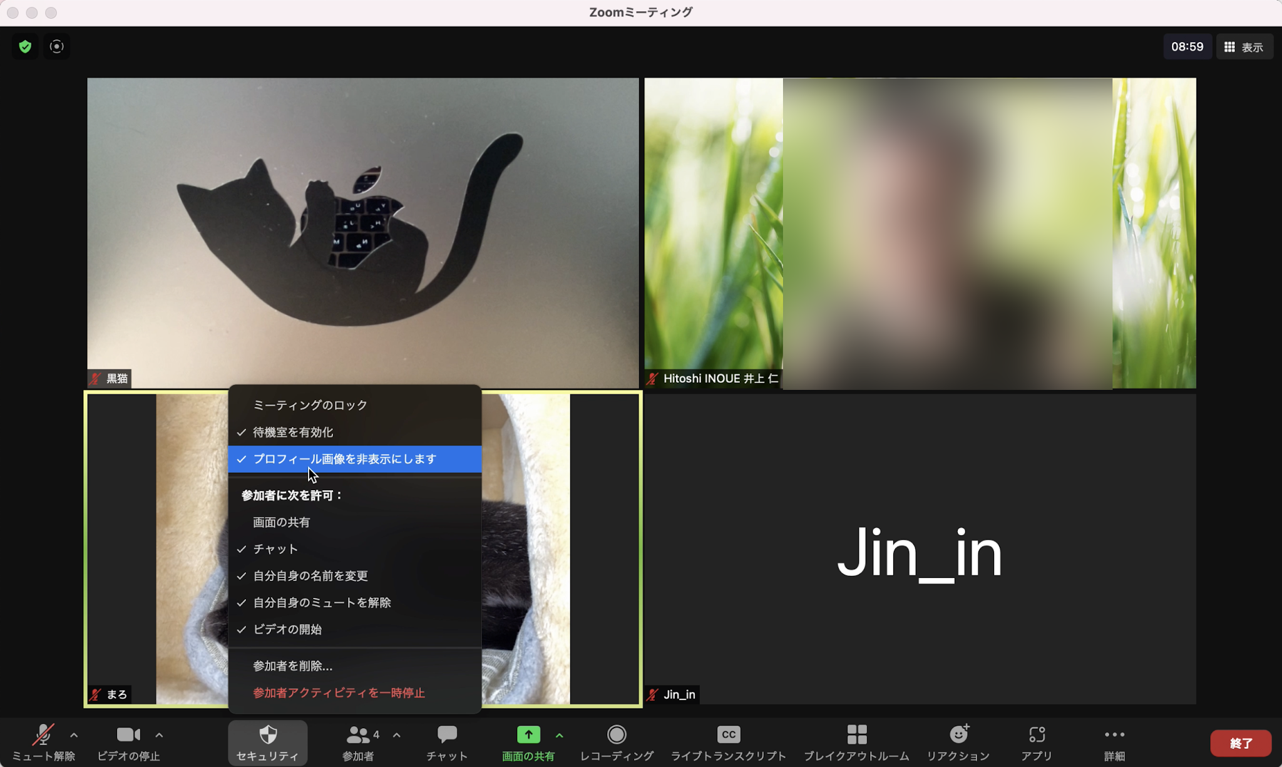Open the Apps (アプリ) icon
Screen dimensions: 1282x767
pos(1037,734)
